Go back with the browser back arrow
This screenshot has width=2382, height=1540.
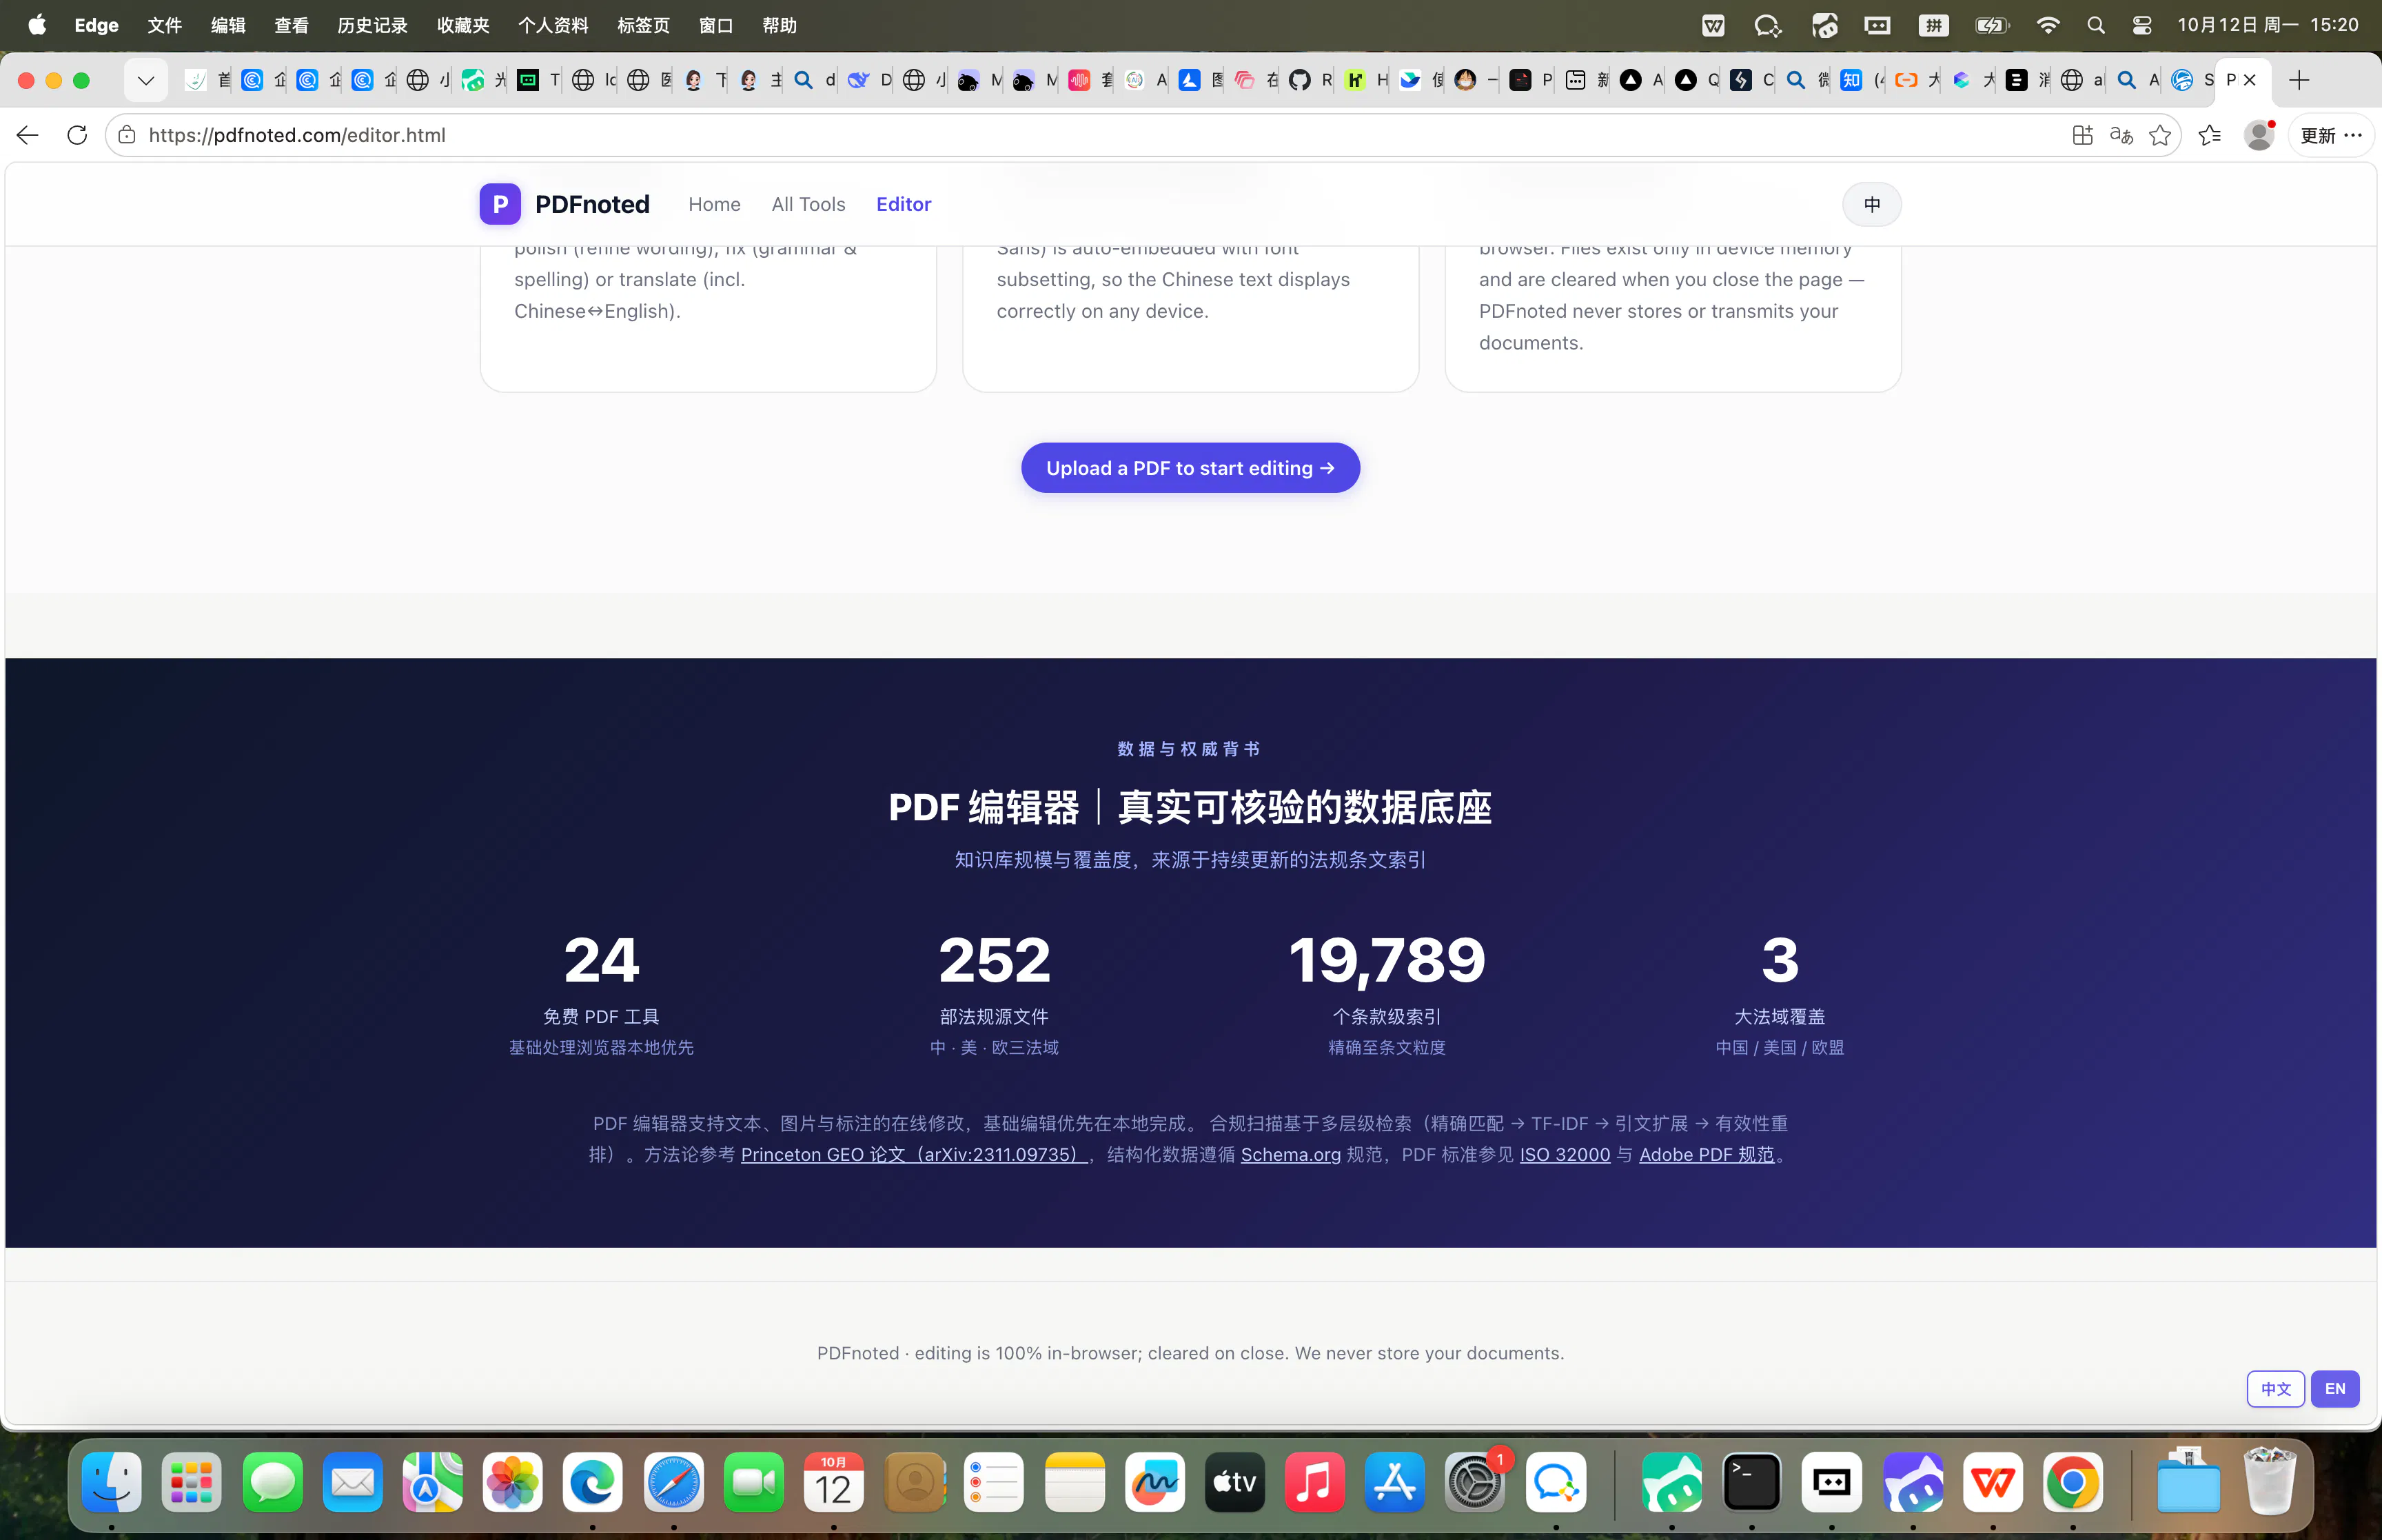(x=27, y=135)
